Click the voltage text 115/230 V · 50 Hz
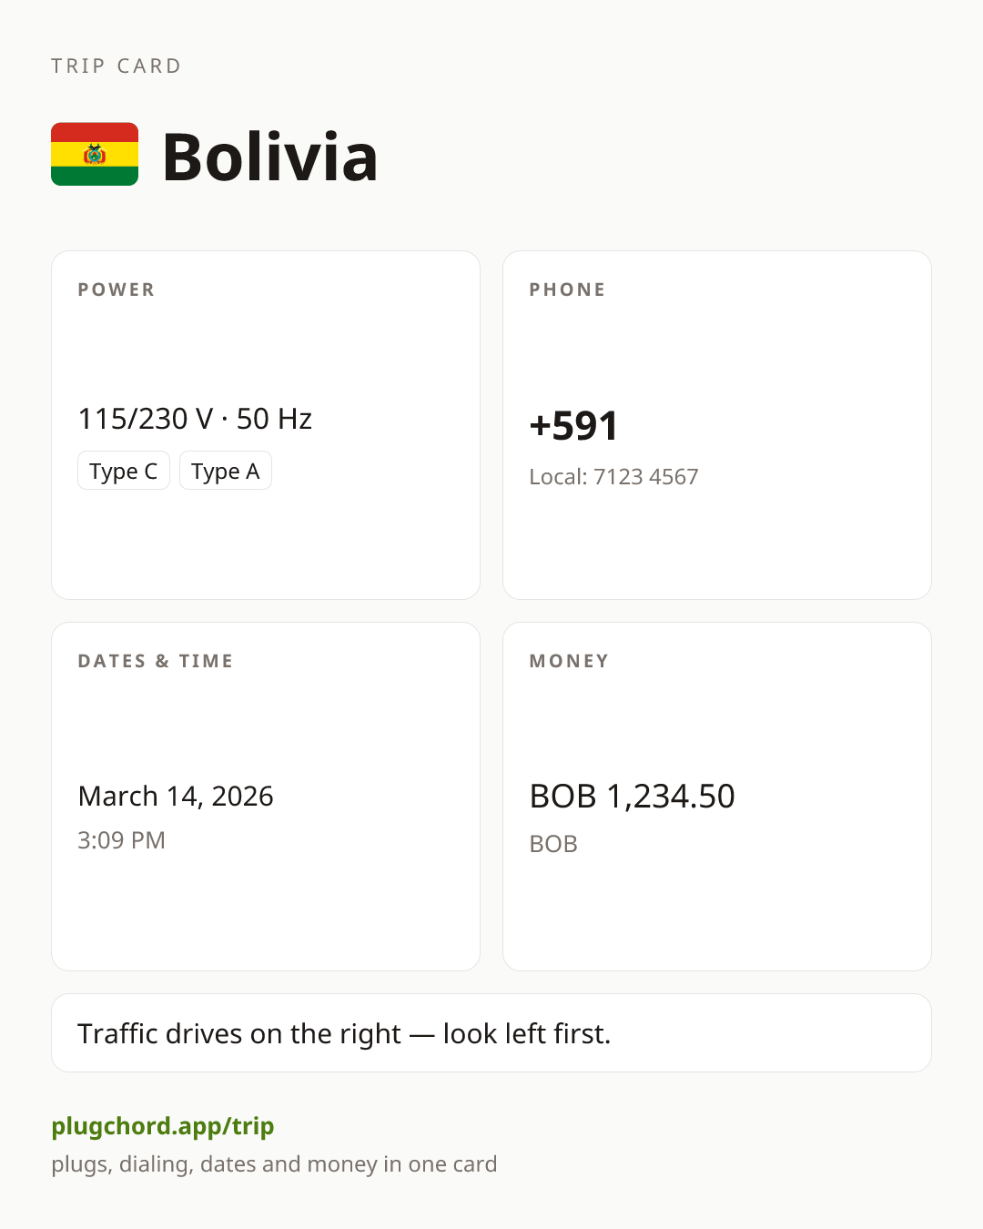Screen dimensions: 983x1229 pos(195,419)
